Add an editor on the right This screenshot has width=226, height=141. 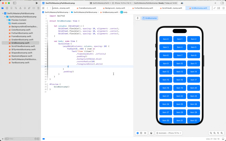(x=223, y=8)
